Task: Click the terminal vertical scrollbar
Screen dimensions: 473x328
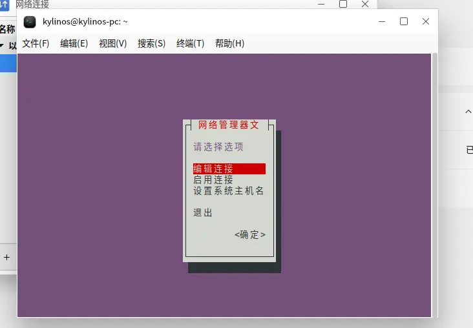Action: tap(434, 185)
